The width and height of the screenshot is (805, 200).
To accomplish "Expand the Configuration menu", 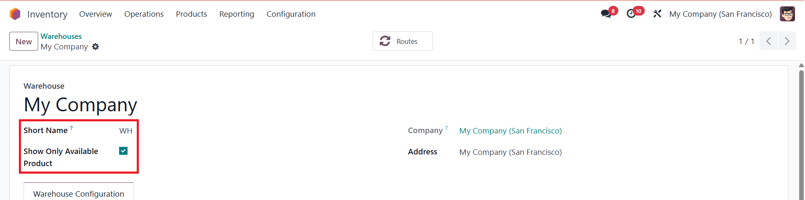I will [291, 14].
